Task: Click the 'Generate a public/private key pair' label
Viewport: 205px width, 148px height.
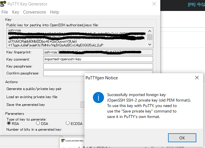Action: click(x=34, y=89)
